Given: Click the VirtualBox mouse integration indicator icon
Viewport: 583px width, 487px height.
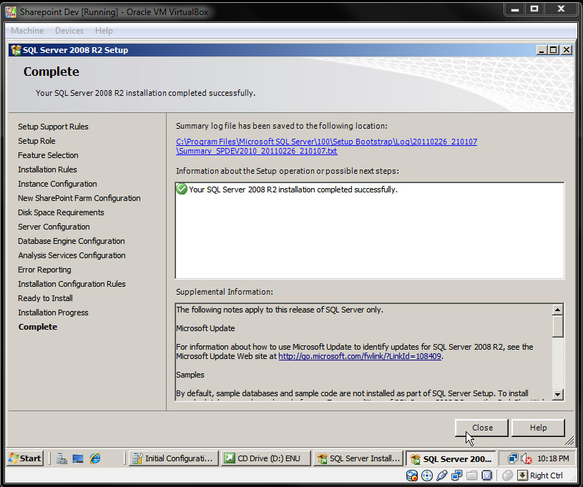Looking at the screenshot, I should tap(507, 476).
